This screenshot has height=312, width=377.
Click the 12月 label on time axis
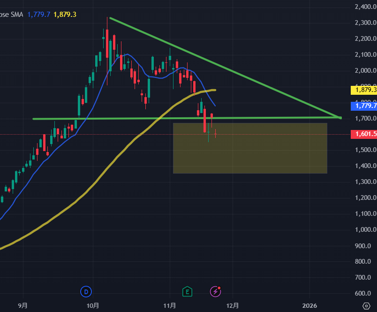point(233,305)
